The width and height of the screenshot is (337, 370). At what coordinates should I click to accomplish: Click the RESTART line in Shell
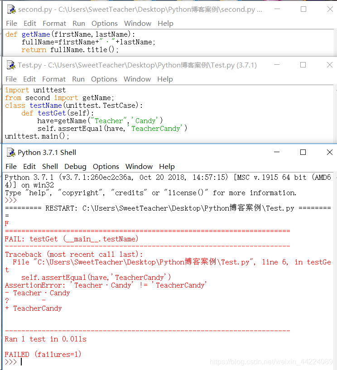168,208
